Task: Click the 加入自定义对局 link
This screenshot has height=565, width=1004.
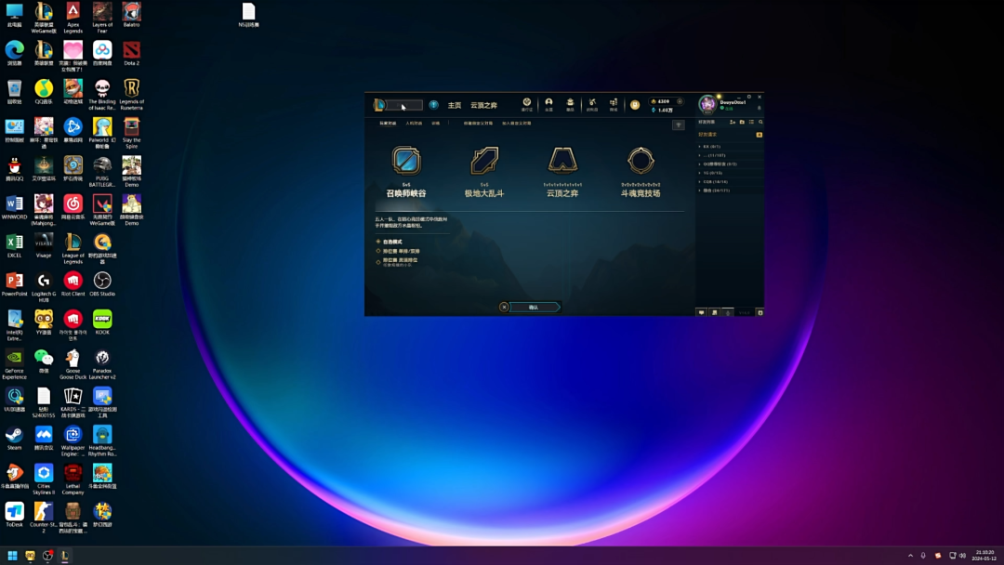Action: coord(517,124)
